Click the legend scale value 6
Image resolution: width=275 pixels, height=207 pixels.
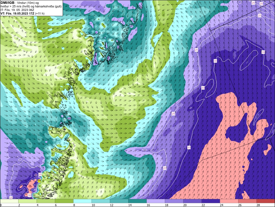point(56,205)
